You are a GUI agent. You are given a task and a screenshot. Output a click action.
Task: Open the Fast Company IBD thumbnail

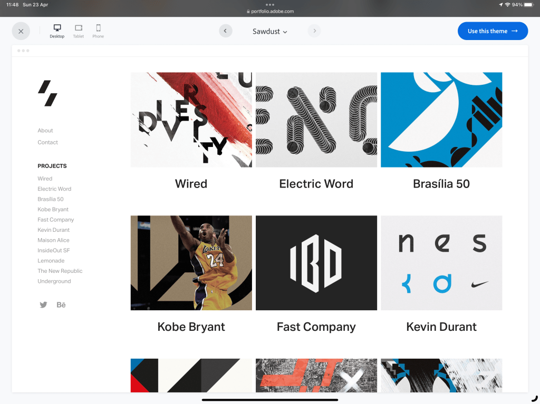tap(316, 263)
